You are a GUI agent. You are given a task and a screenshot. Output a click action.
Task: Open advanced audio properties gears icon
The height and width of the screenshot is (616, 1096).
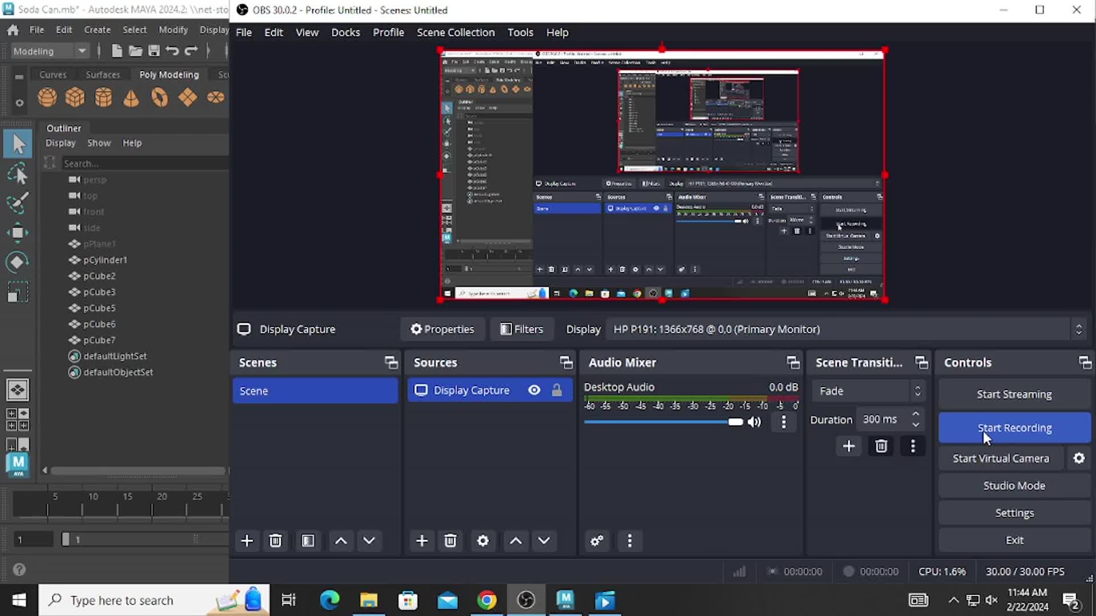click(597, 541)
